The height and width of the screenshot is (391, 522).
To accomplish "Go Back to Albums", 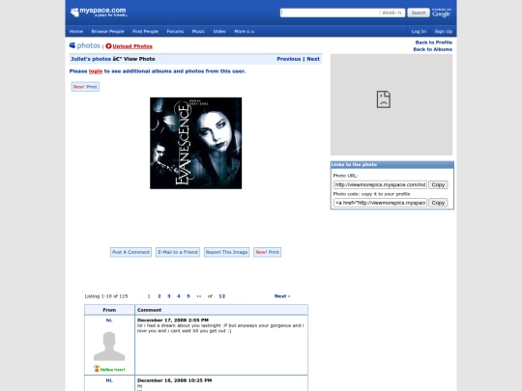I will click(x=433, y=49).
